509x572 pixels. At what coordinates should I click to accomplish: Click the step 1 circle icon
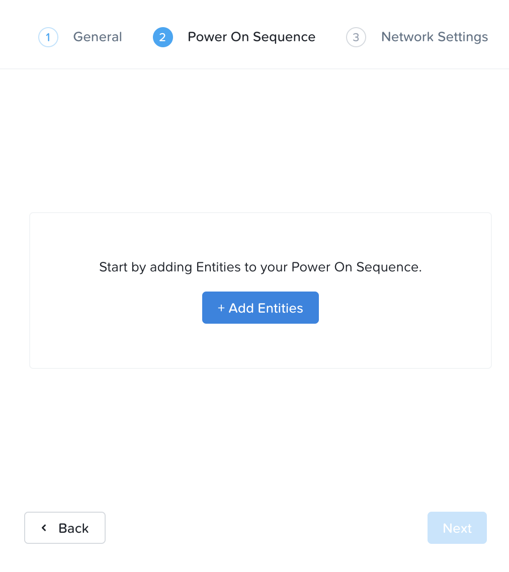pyautogui.click(x=48, y=37)
